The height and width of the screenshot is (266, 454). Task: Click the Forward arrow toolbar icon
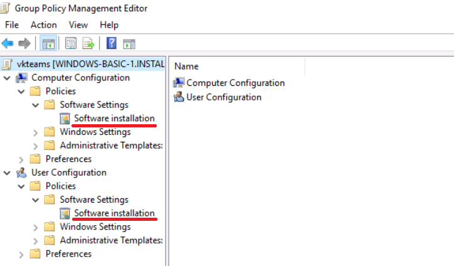point(24,43)
